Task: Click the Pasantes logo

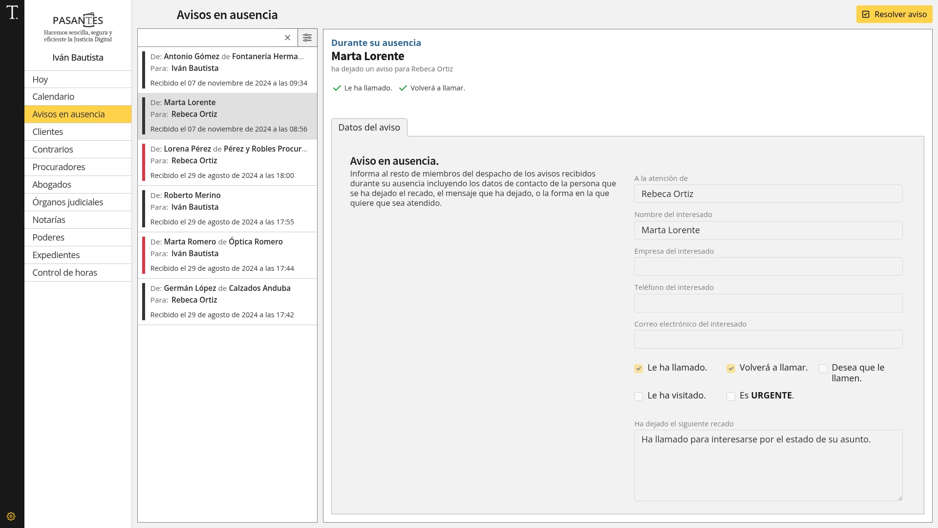Action: 78,27
